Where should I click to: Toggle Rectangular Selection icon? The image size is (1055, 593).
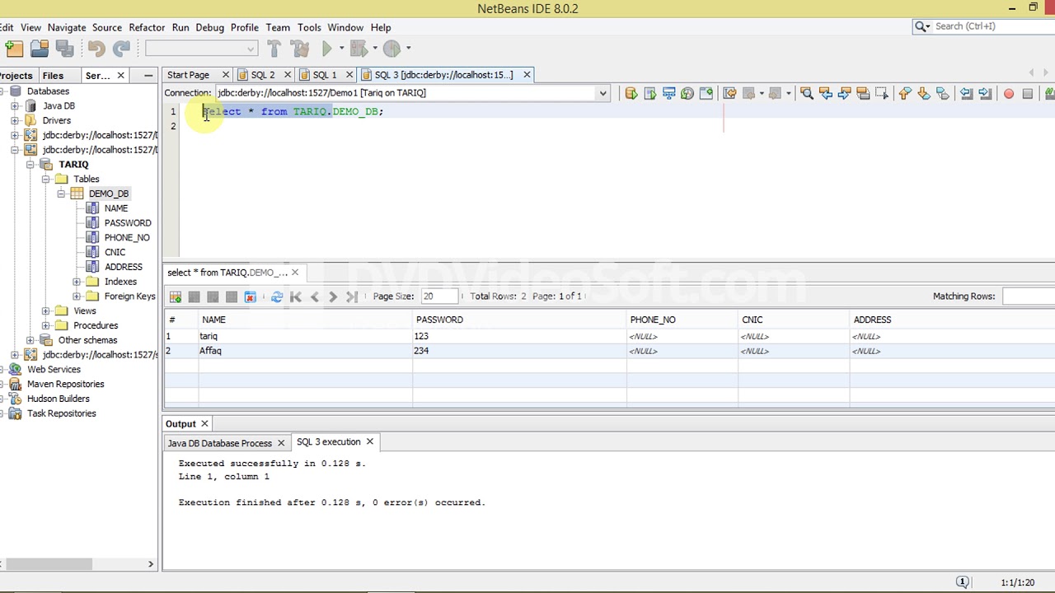coord(882,93)
